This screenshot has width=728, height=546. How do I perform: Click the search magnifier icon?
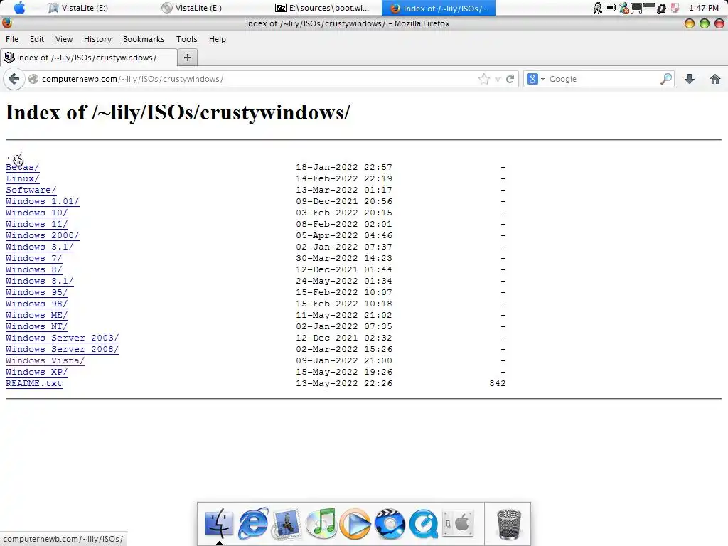pos(665,79)
